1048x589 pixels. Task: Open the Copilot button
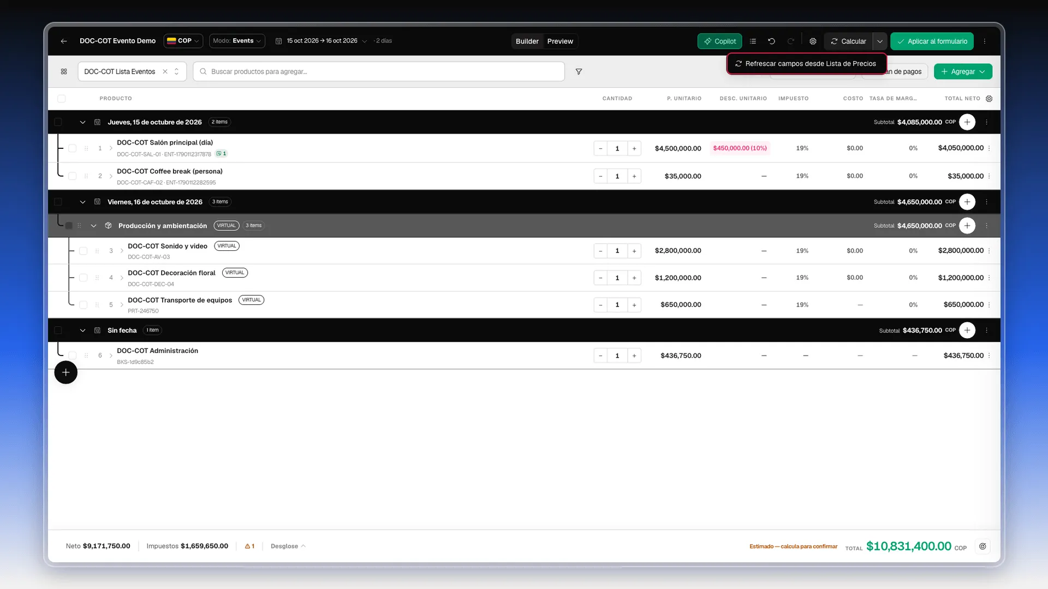point(719,41)
